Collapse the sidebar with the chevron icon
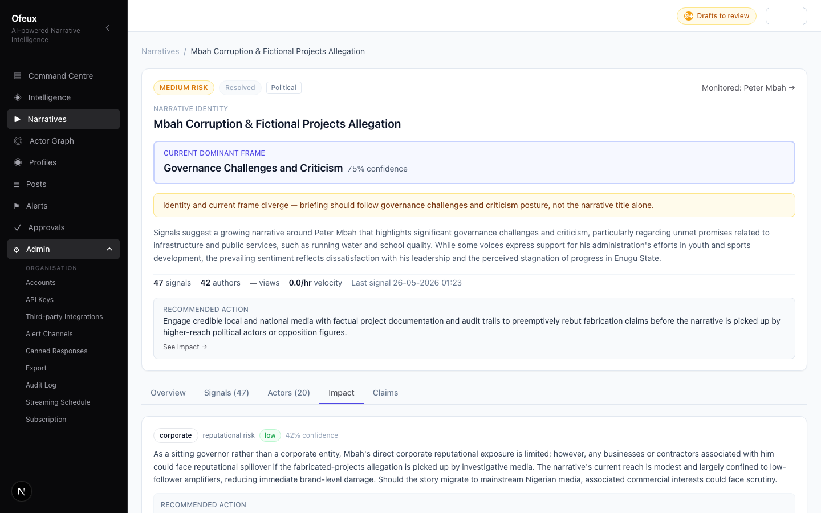Screen dimensions: 821x513 pyautogui.click(x=107, y=28)
